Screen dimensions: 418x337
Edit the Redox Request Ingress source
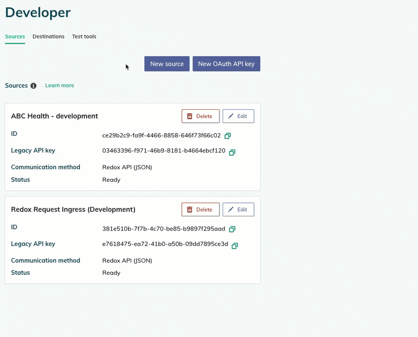click(238, 210)
